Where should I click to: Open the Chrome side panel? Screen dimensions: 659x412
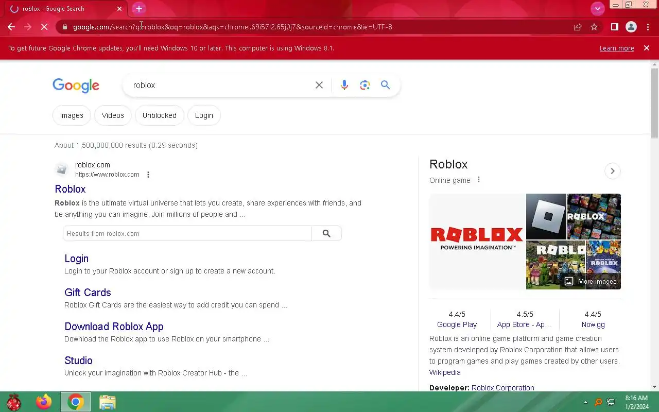tap(614, 27)
